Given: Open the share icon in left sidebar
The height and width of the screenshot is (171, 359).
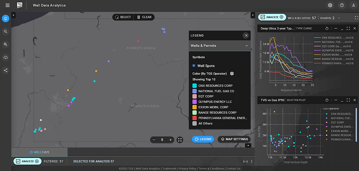Looking at the screenshot, I should pyautogui.click(x=6, y=70).
